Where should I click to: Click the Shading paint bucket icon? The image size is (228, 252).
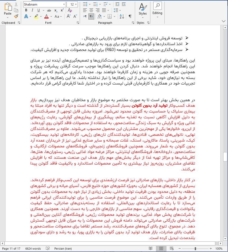tap(99, 16)
